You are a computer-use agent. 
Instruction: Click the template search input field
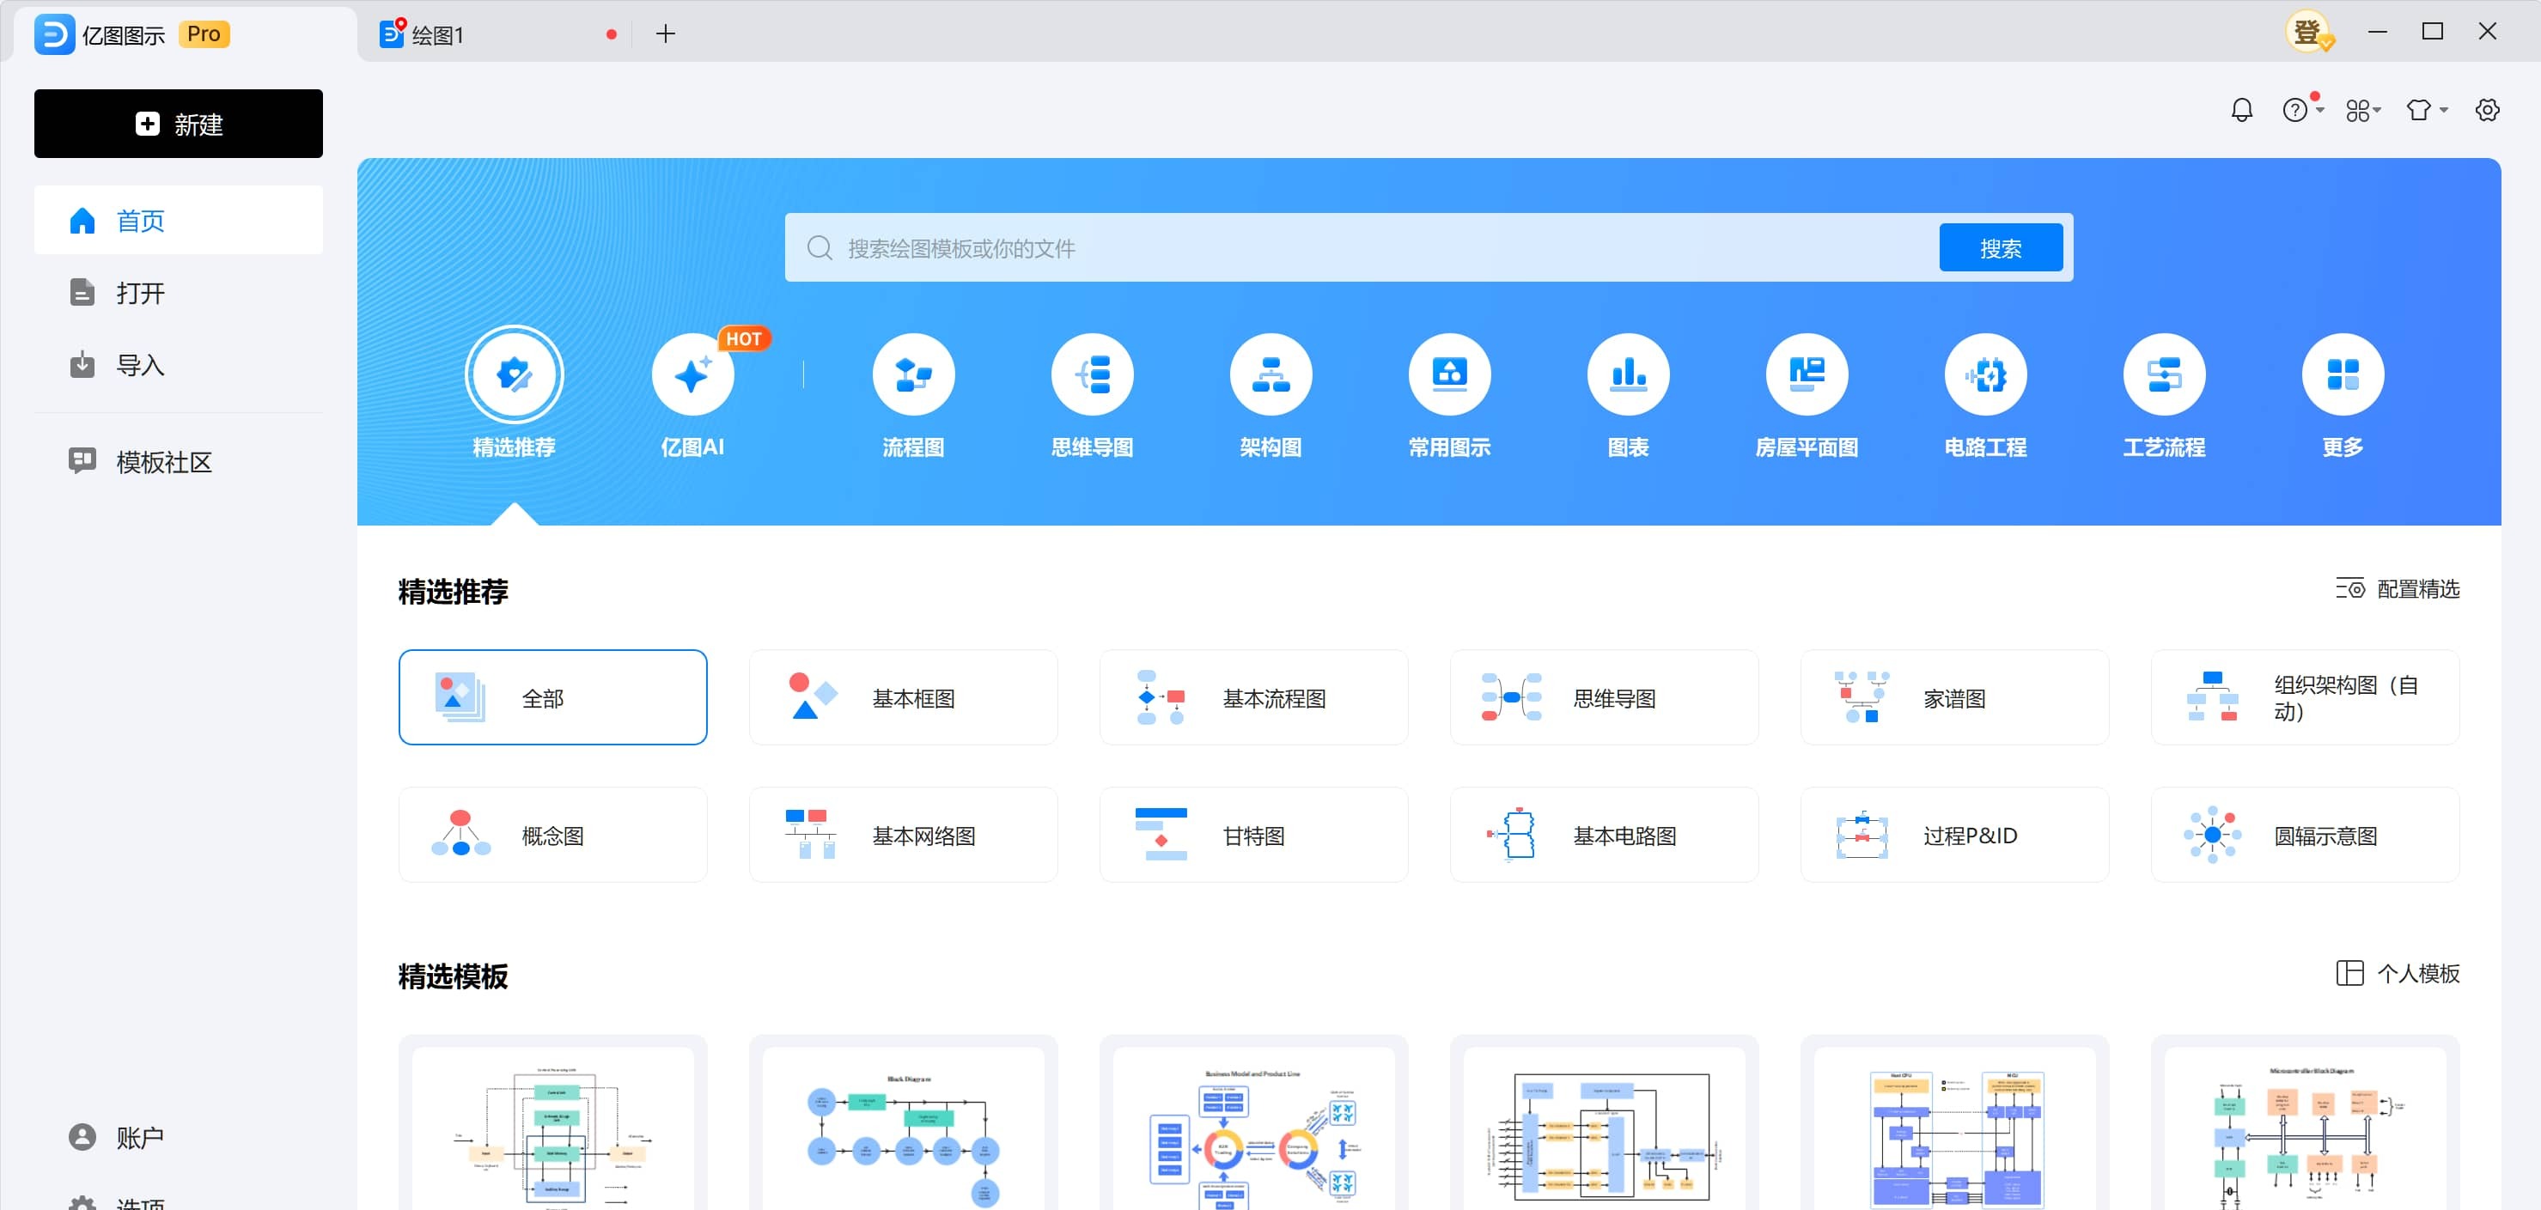pos(1362,247)
